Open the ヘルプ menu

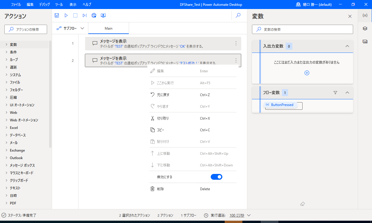click(87, 4)
